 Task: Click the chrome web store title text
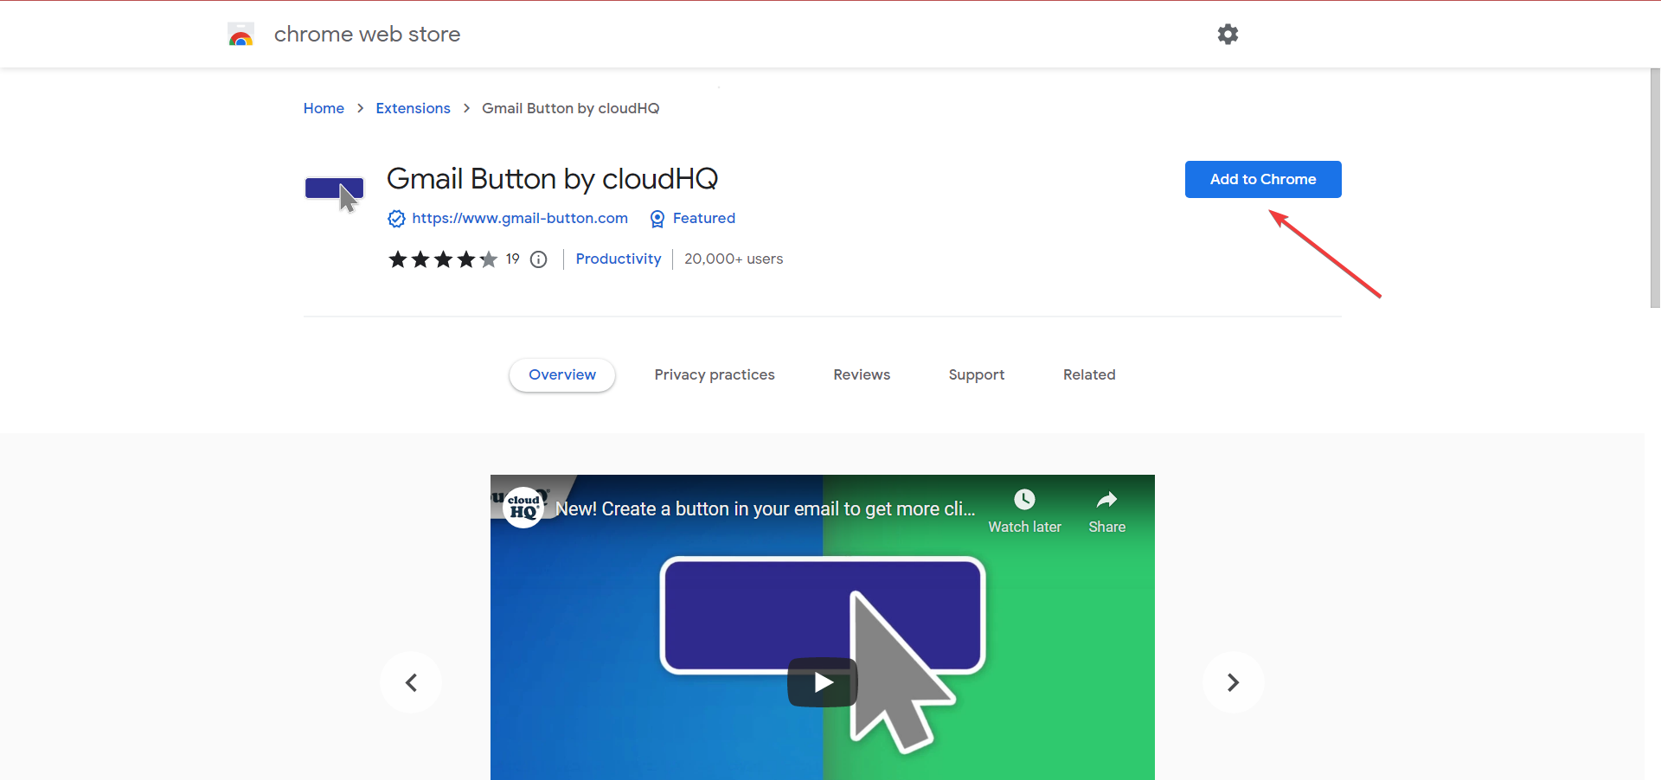(367, 35)
